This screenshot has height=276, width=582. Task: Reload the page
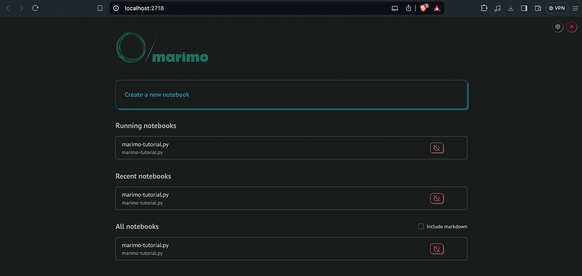35,8
